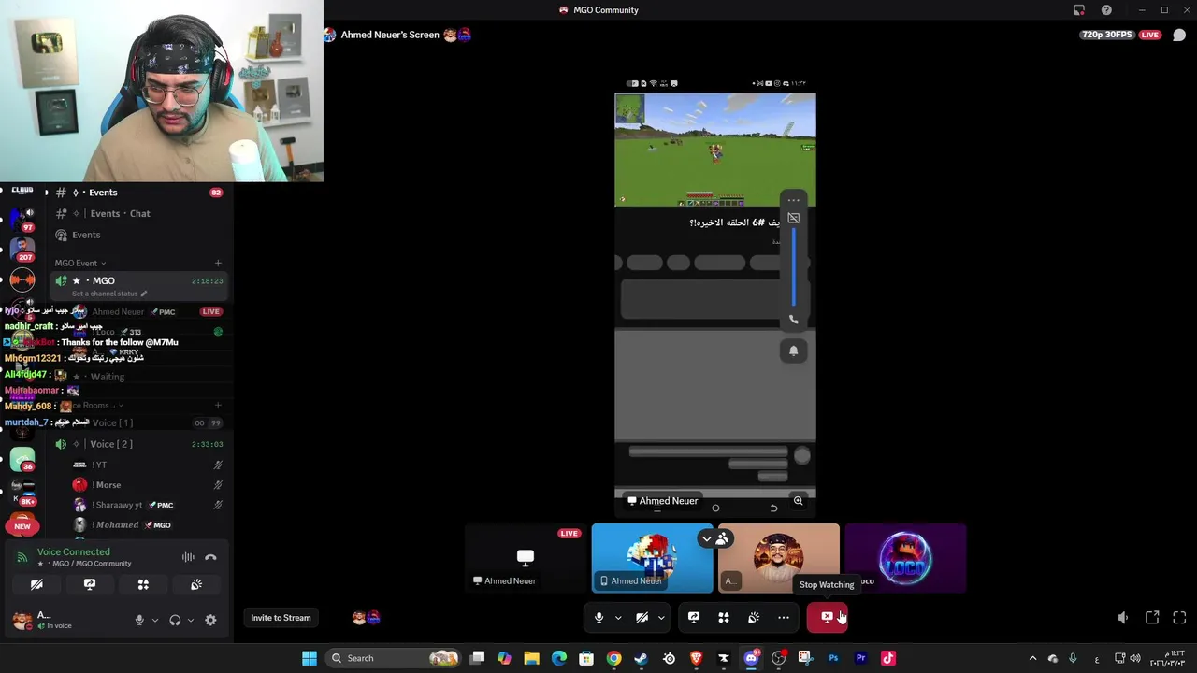Click the Invite to Stream button
This screenshot has width=1197, height=673.
[x=281, y=618]
